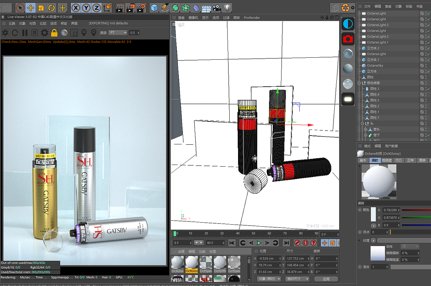Collapse the 银色喷雾 group in the object manager
The image size is (431, 286).
coord(359,83)
